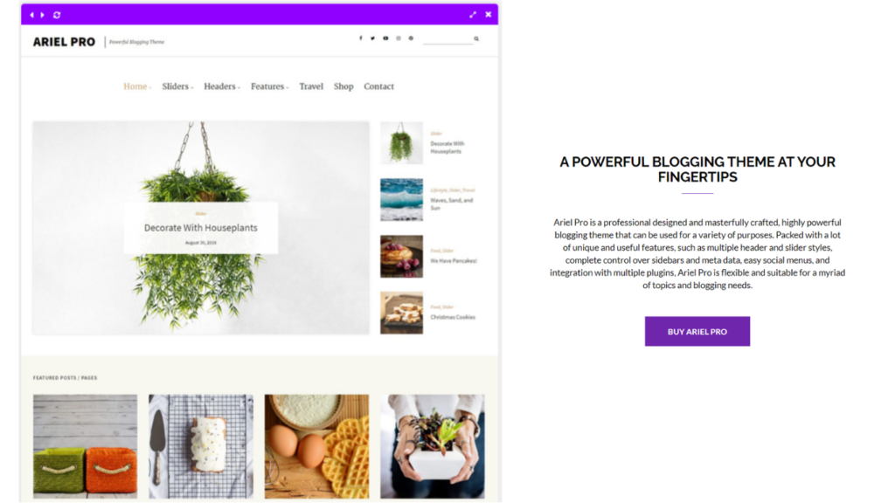Open the YouTube social icon

click(385, 38)
